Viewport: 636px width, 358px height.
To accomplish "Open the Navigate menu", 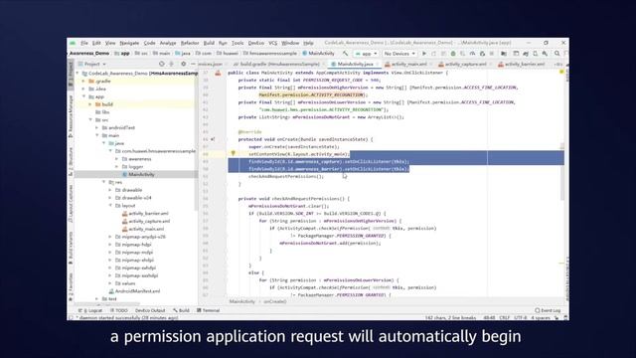I will coord(129,43).
